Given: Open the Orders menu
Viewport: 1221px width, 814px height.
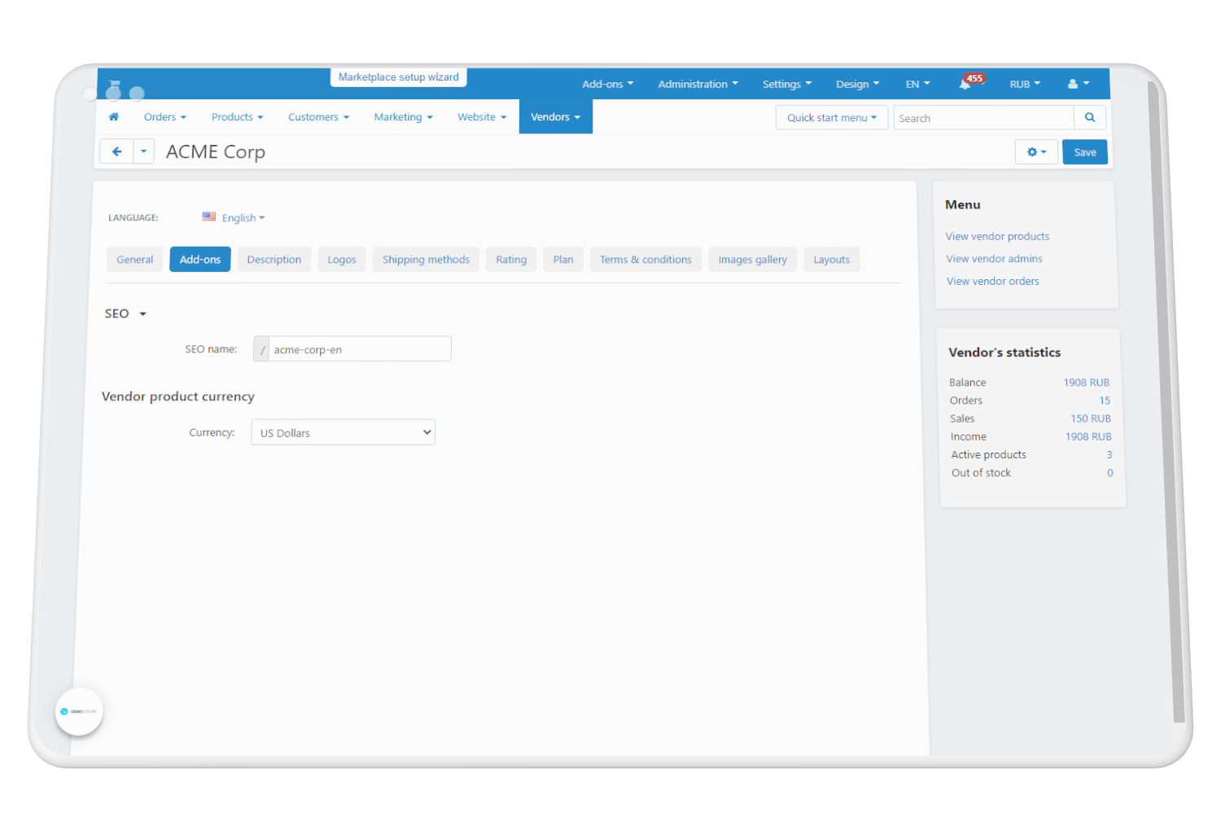Looking at the screenshot, I should tap(165, 117).
